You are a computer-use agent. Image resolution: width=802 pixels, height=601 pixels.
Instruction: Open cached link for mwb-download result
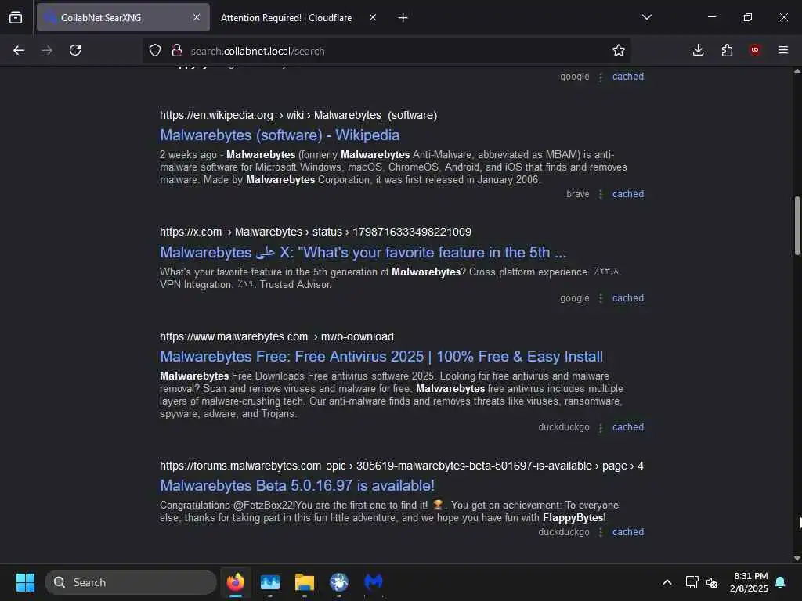click(x=628, y=427)
